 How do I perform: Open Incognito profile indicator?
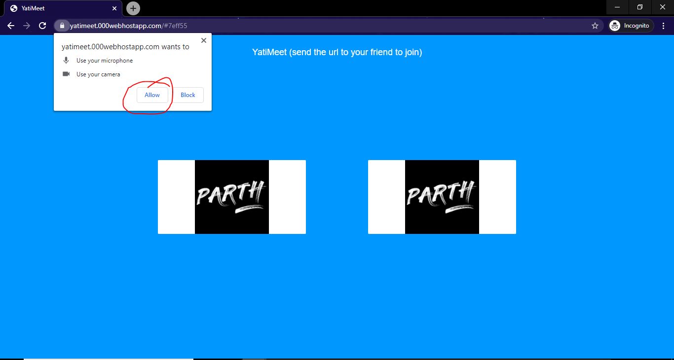click(631, 26)
